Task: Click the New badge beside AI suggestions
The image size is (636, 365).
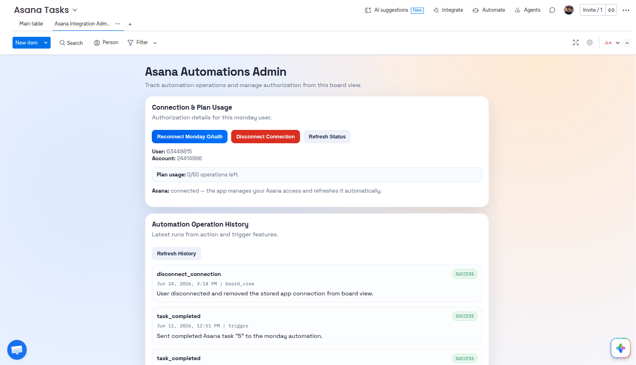Action: click(417, 11)
